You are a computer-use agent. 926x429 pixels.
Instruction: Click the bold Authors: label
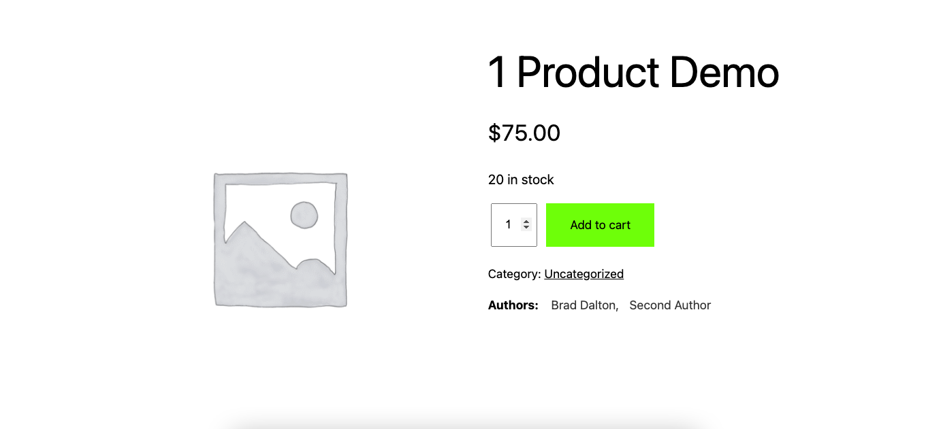pos(513,305)
